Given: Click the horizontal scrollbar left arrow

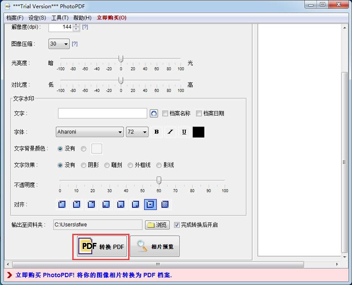Looking at the screenshot, I should click(x=8, y=264).
